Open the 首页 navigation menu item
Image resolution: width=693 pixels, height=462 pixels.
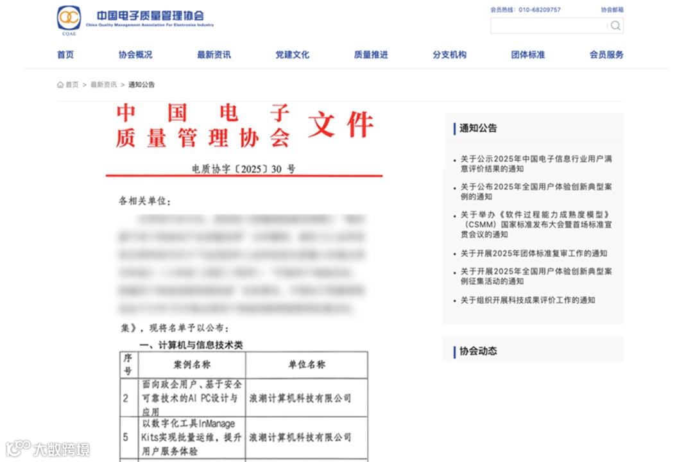point(65,55)
